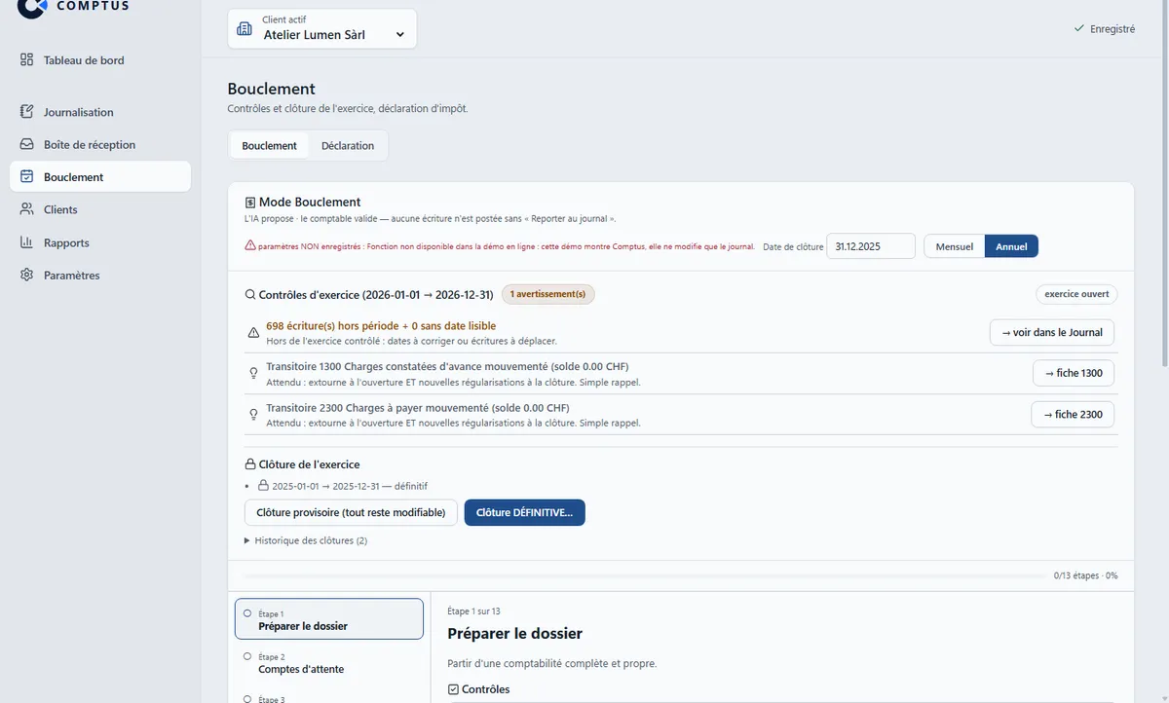
Task: Click the 0/13 étapes progress bar
Action: pos(645,575)
